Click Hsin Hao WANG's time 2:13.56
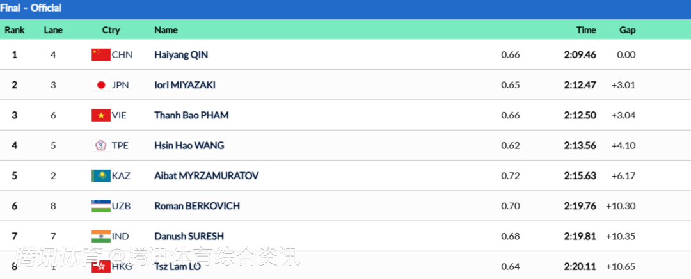Image resolution: width=691 pixels, height=279 pixels. [x=580, y=145]
